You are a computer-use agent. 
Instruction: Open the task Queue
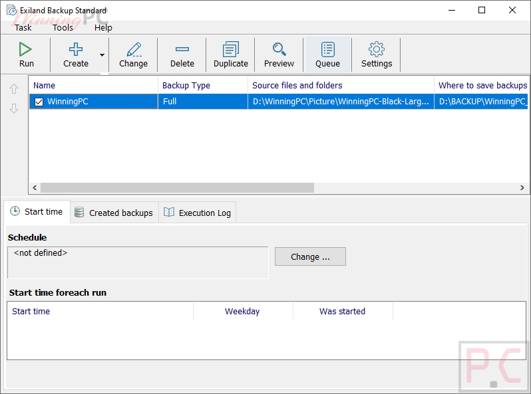(327, 54)
